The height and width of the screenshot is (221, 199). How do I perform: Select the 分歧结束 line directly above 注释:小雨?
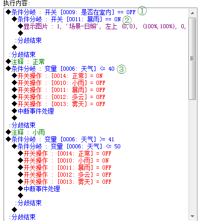[x=22, y=125]
